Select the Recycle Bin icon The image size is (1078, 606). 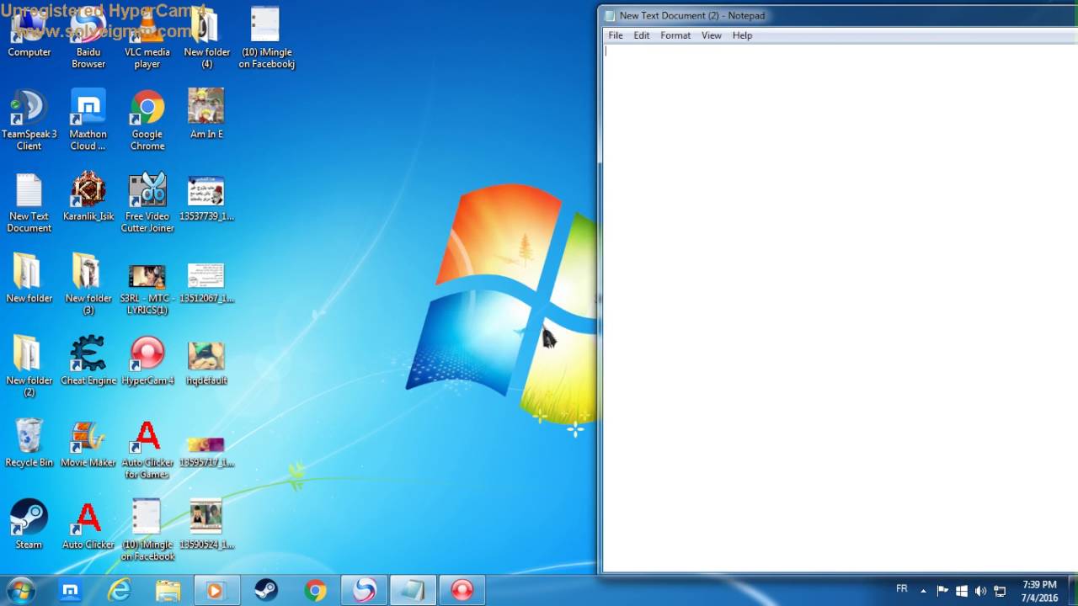(29, 443)
